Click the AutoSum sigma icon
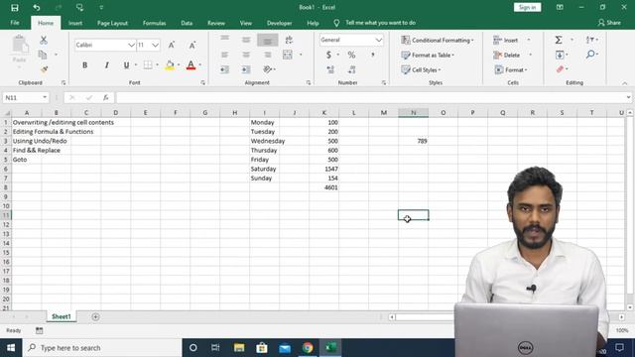 (559, 40)
